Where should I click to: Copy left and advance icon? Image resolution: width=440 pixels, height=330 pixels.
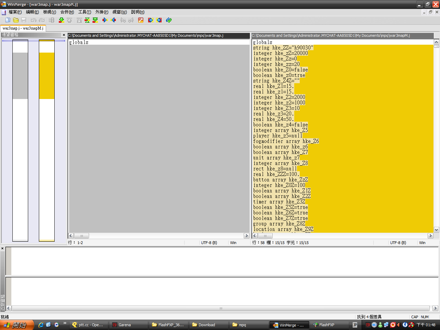131,20
